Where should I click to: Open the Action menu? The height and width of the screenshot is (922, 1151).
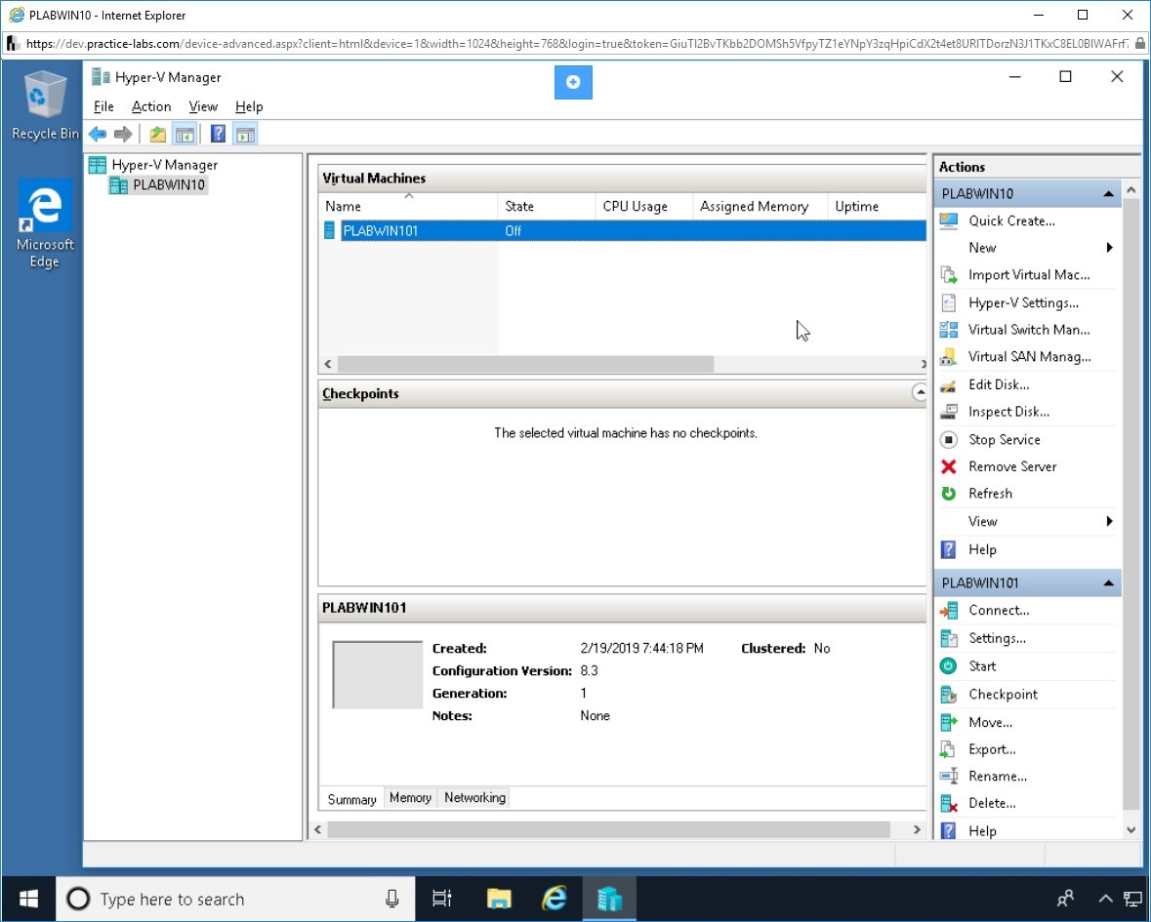coord(151,106)
